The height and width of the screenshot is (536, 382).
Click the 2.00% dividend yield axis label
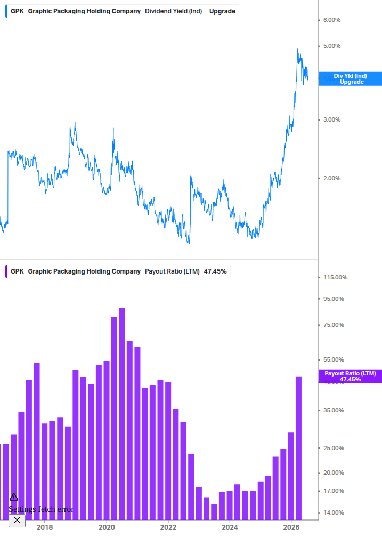tap(332, 178)
